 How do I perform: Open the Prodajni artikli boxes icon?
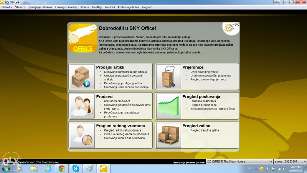82,77
